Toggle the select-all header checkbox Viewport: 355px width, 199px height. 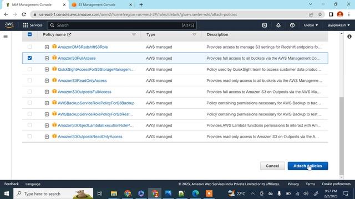29,34
